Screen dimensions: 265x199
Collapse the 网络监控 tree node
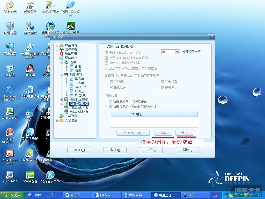coord(57,58)
